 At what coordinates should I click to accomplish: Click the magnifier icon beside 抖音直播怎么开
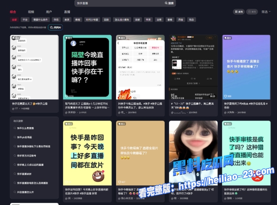coord(15,192)
